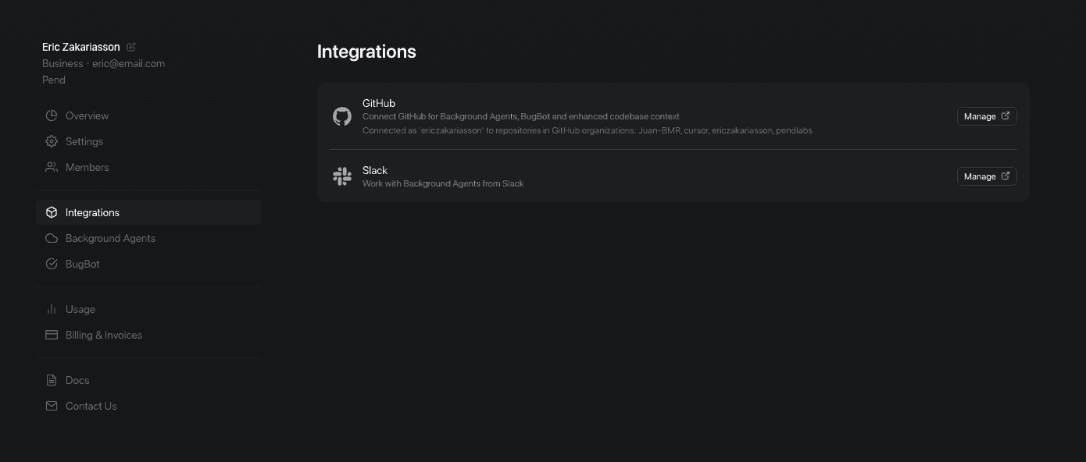This screenshot has height=462, width=1086.
Task: Click the GitHub logo icon
Action: coord(341,115)
